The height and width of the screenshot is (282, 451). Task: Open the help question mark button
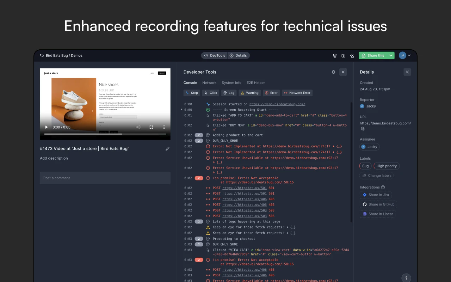tap(406, 278)
